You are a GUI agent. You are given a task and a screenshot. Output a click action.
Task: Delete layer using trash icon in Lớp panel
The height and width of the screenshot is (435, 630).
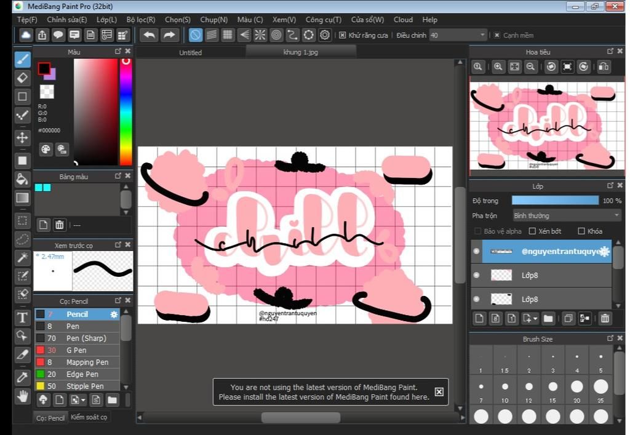point(605,319)
